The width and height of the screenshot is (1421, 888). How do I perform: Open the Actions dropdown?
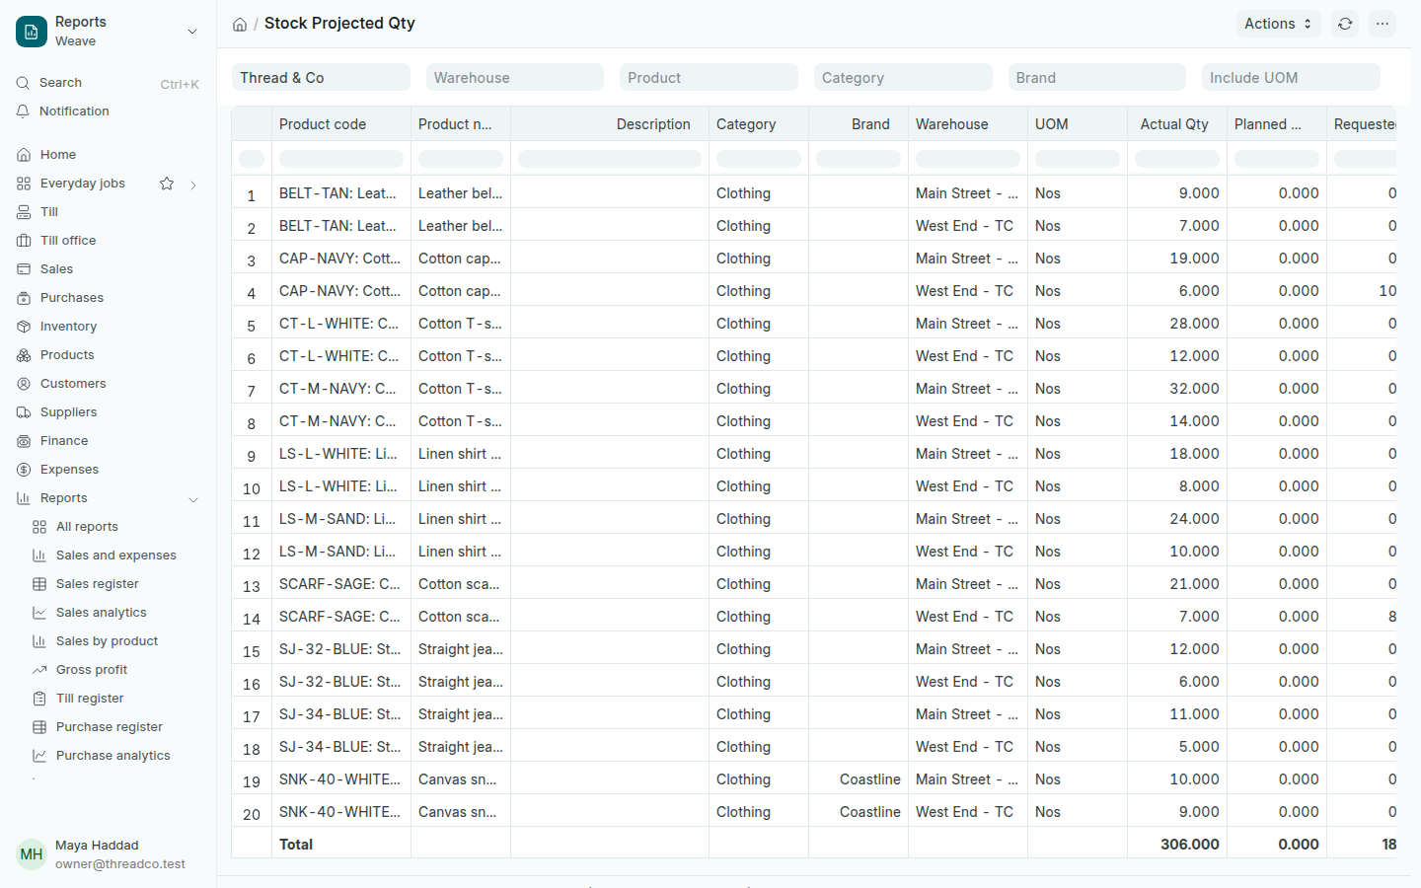pos(1278,24)
